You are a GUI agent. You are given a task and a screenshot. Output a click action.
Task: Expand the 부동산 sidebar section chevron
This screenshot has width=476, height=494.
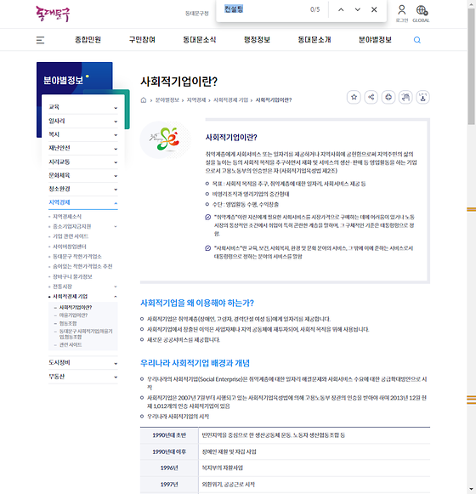116,377
